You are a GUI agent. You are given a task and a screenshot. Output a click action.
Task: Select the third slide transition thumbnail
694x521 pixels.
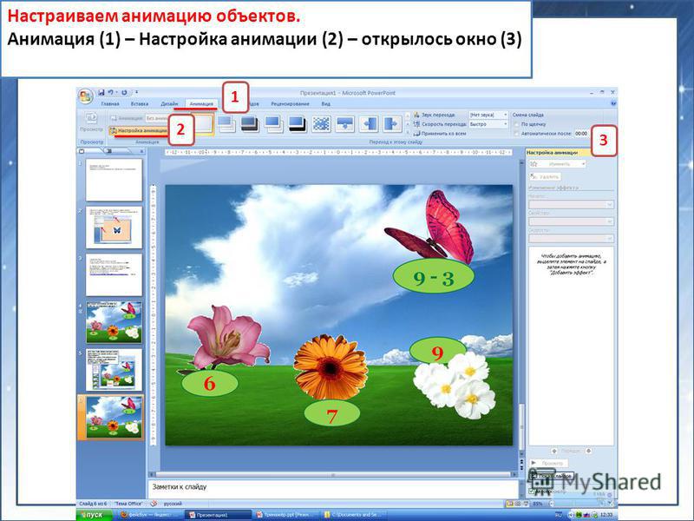point(250,123)
